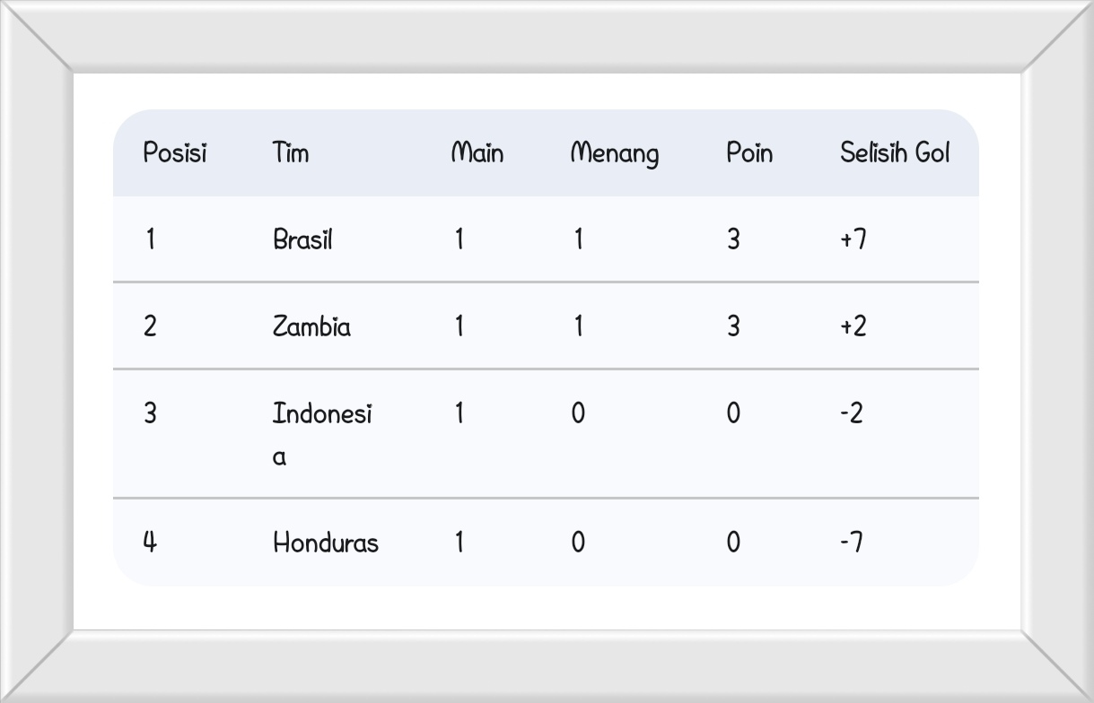Click the Brasil team name

[302, 239]
